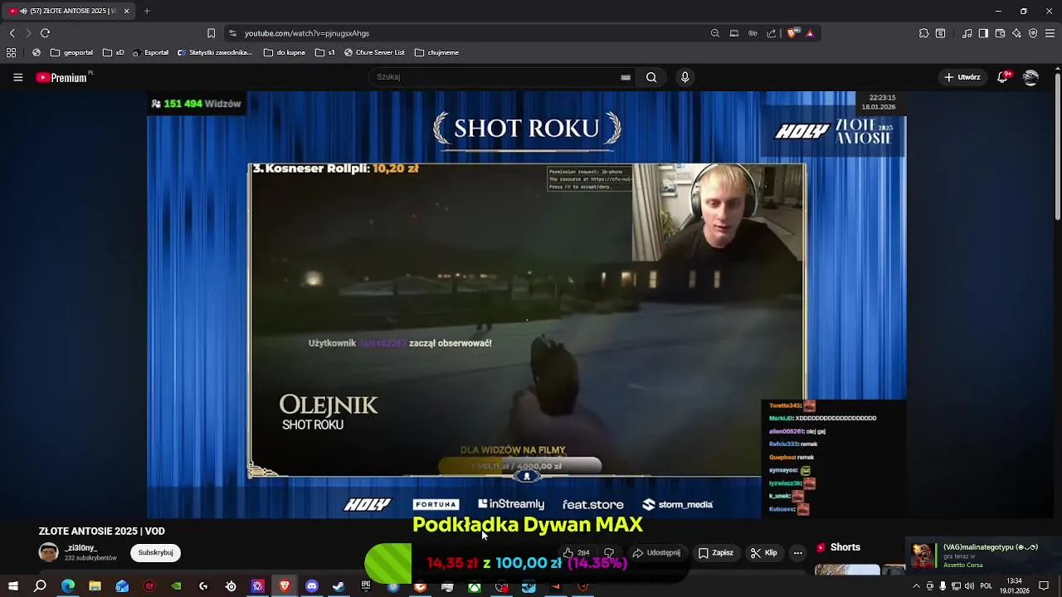The image size is (1062, 597).
Task: Open the on-screen keyboard icon in search box
Action: point(626,77)
